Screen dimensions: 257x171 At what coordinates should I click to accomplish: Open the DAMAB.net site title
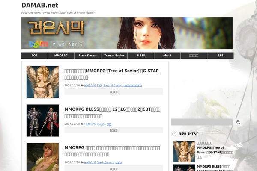pyautogui.click(x=40, y=6)
